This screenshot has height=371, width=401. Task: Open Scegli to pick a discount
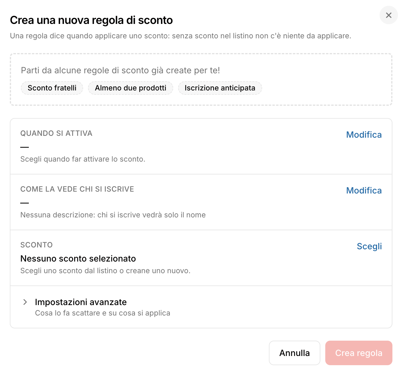tap(369, 246)
